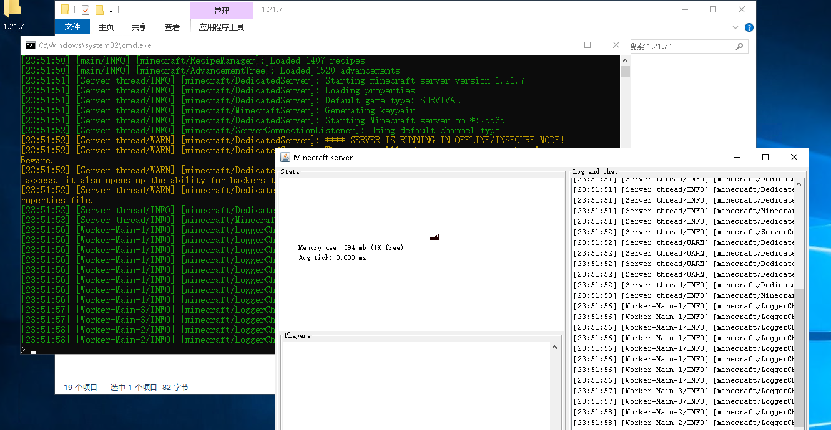Click the Log and chat scroll-up arrow
The height and width of the screenshot is (430, 831).
[799, 184]
